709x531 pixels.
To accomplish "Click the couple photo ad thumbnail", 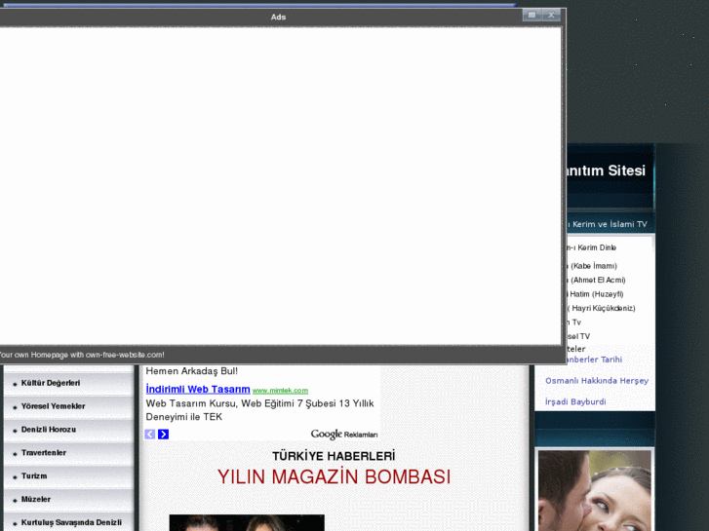I will pyautogui.click(x=595, y=490).
